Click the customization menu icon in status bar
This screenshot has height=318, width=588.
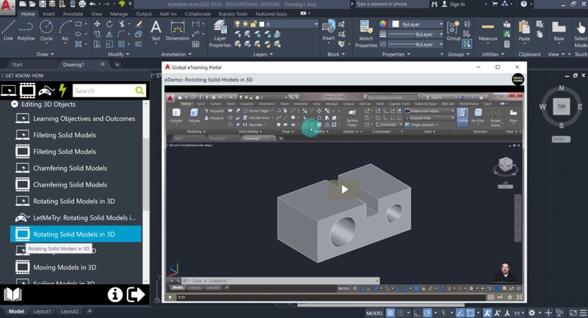583,313
